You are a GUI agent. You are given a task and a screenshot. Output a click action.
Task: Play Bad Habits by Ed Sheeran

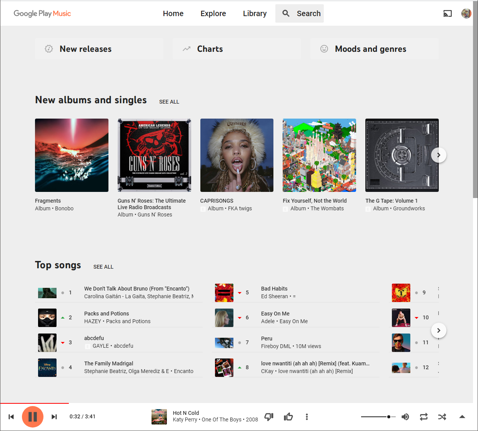274,289
